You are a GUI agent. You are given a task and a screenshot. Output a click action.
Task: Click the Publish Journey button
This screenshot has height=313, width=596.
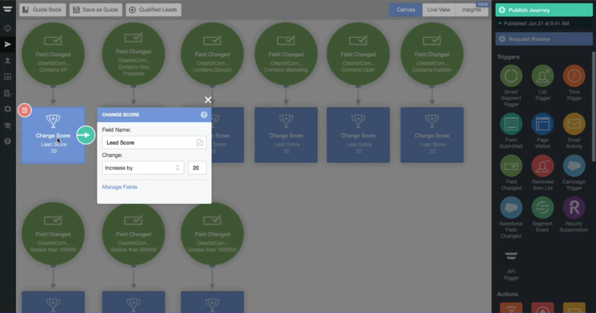pos(544,10)
